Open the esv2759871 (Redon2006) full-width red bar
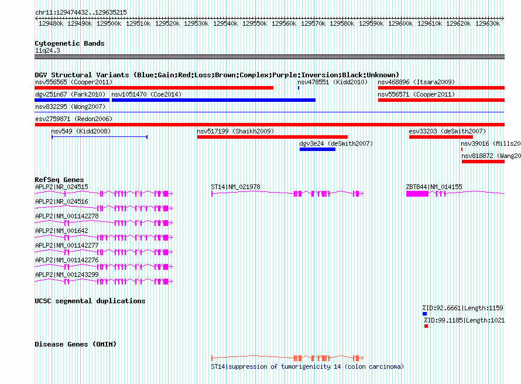521x384 pixels. click(269, 125)
